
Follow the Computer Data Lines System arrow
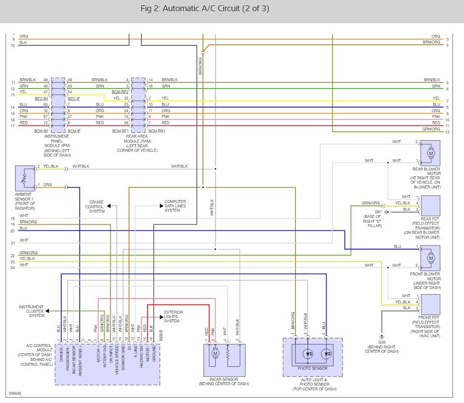tap(162, 206)
